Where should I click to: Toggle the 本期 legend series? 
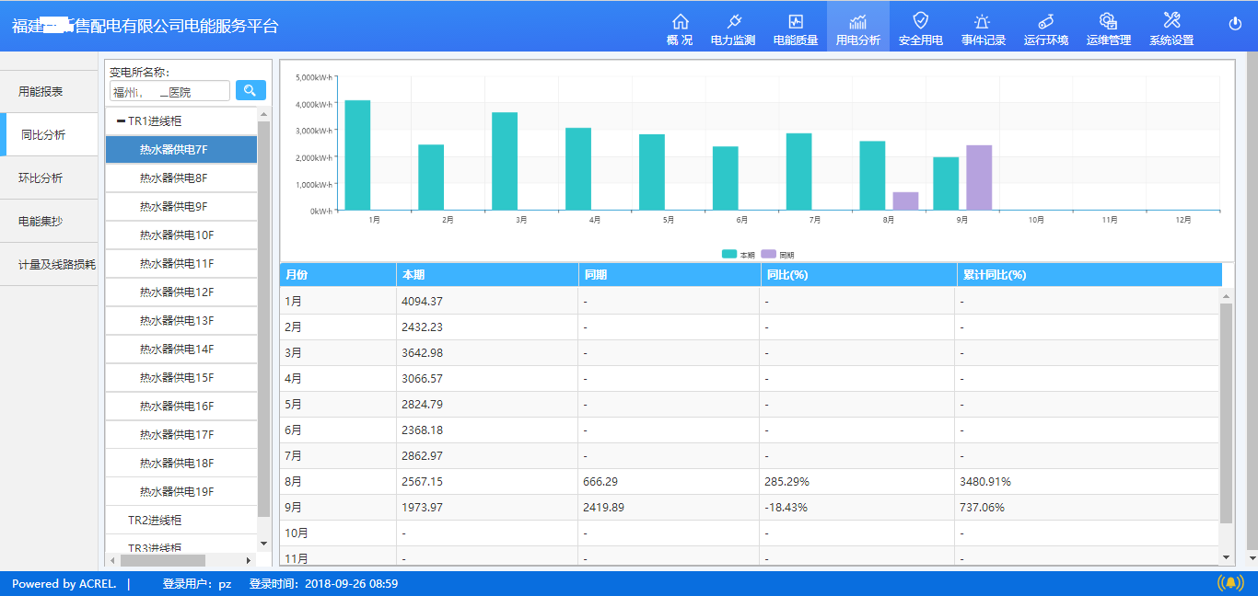[739, 254]
